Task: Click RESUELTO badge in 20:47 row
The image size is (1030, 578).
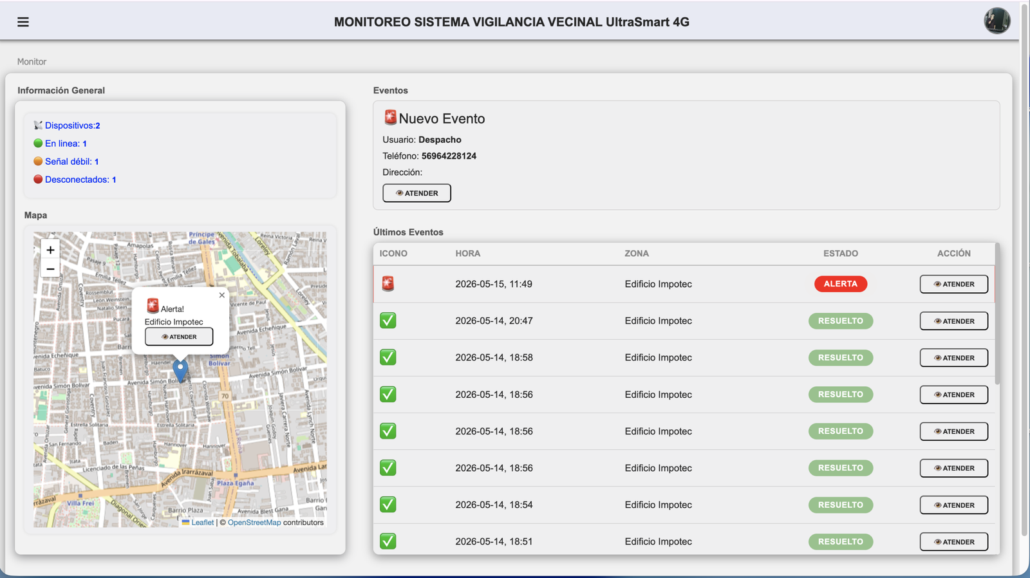Action: [841, 321]
